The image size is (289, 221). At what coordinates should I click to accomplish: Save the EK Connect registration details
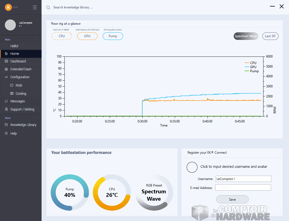pos(232,199)
